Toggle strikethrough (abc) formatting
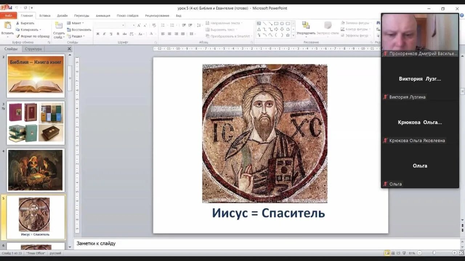Screen dimensions: 465x261 (125, 34)
